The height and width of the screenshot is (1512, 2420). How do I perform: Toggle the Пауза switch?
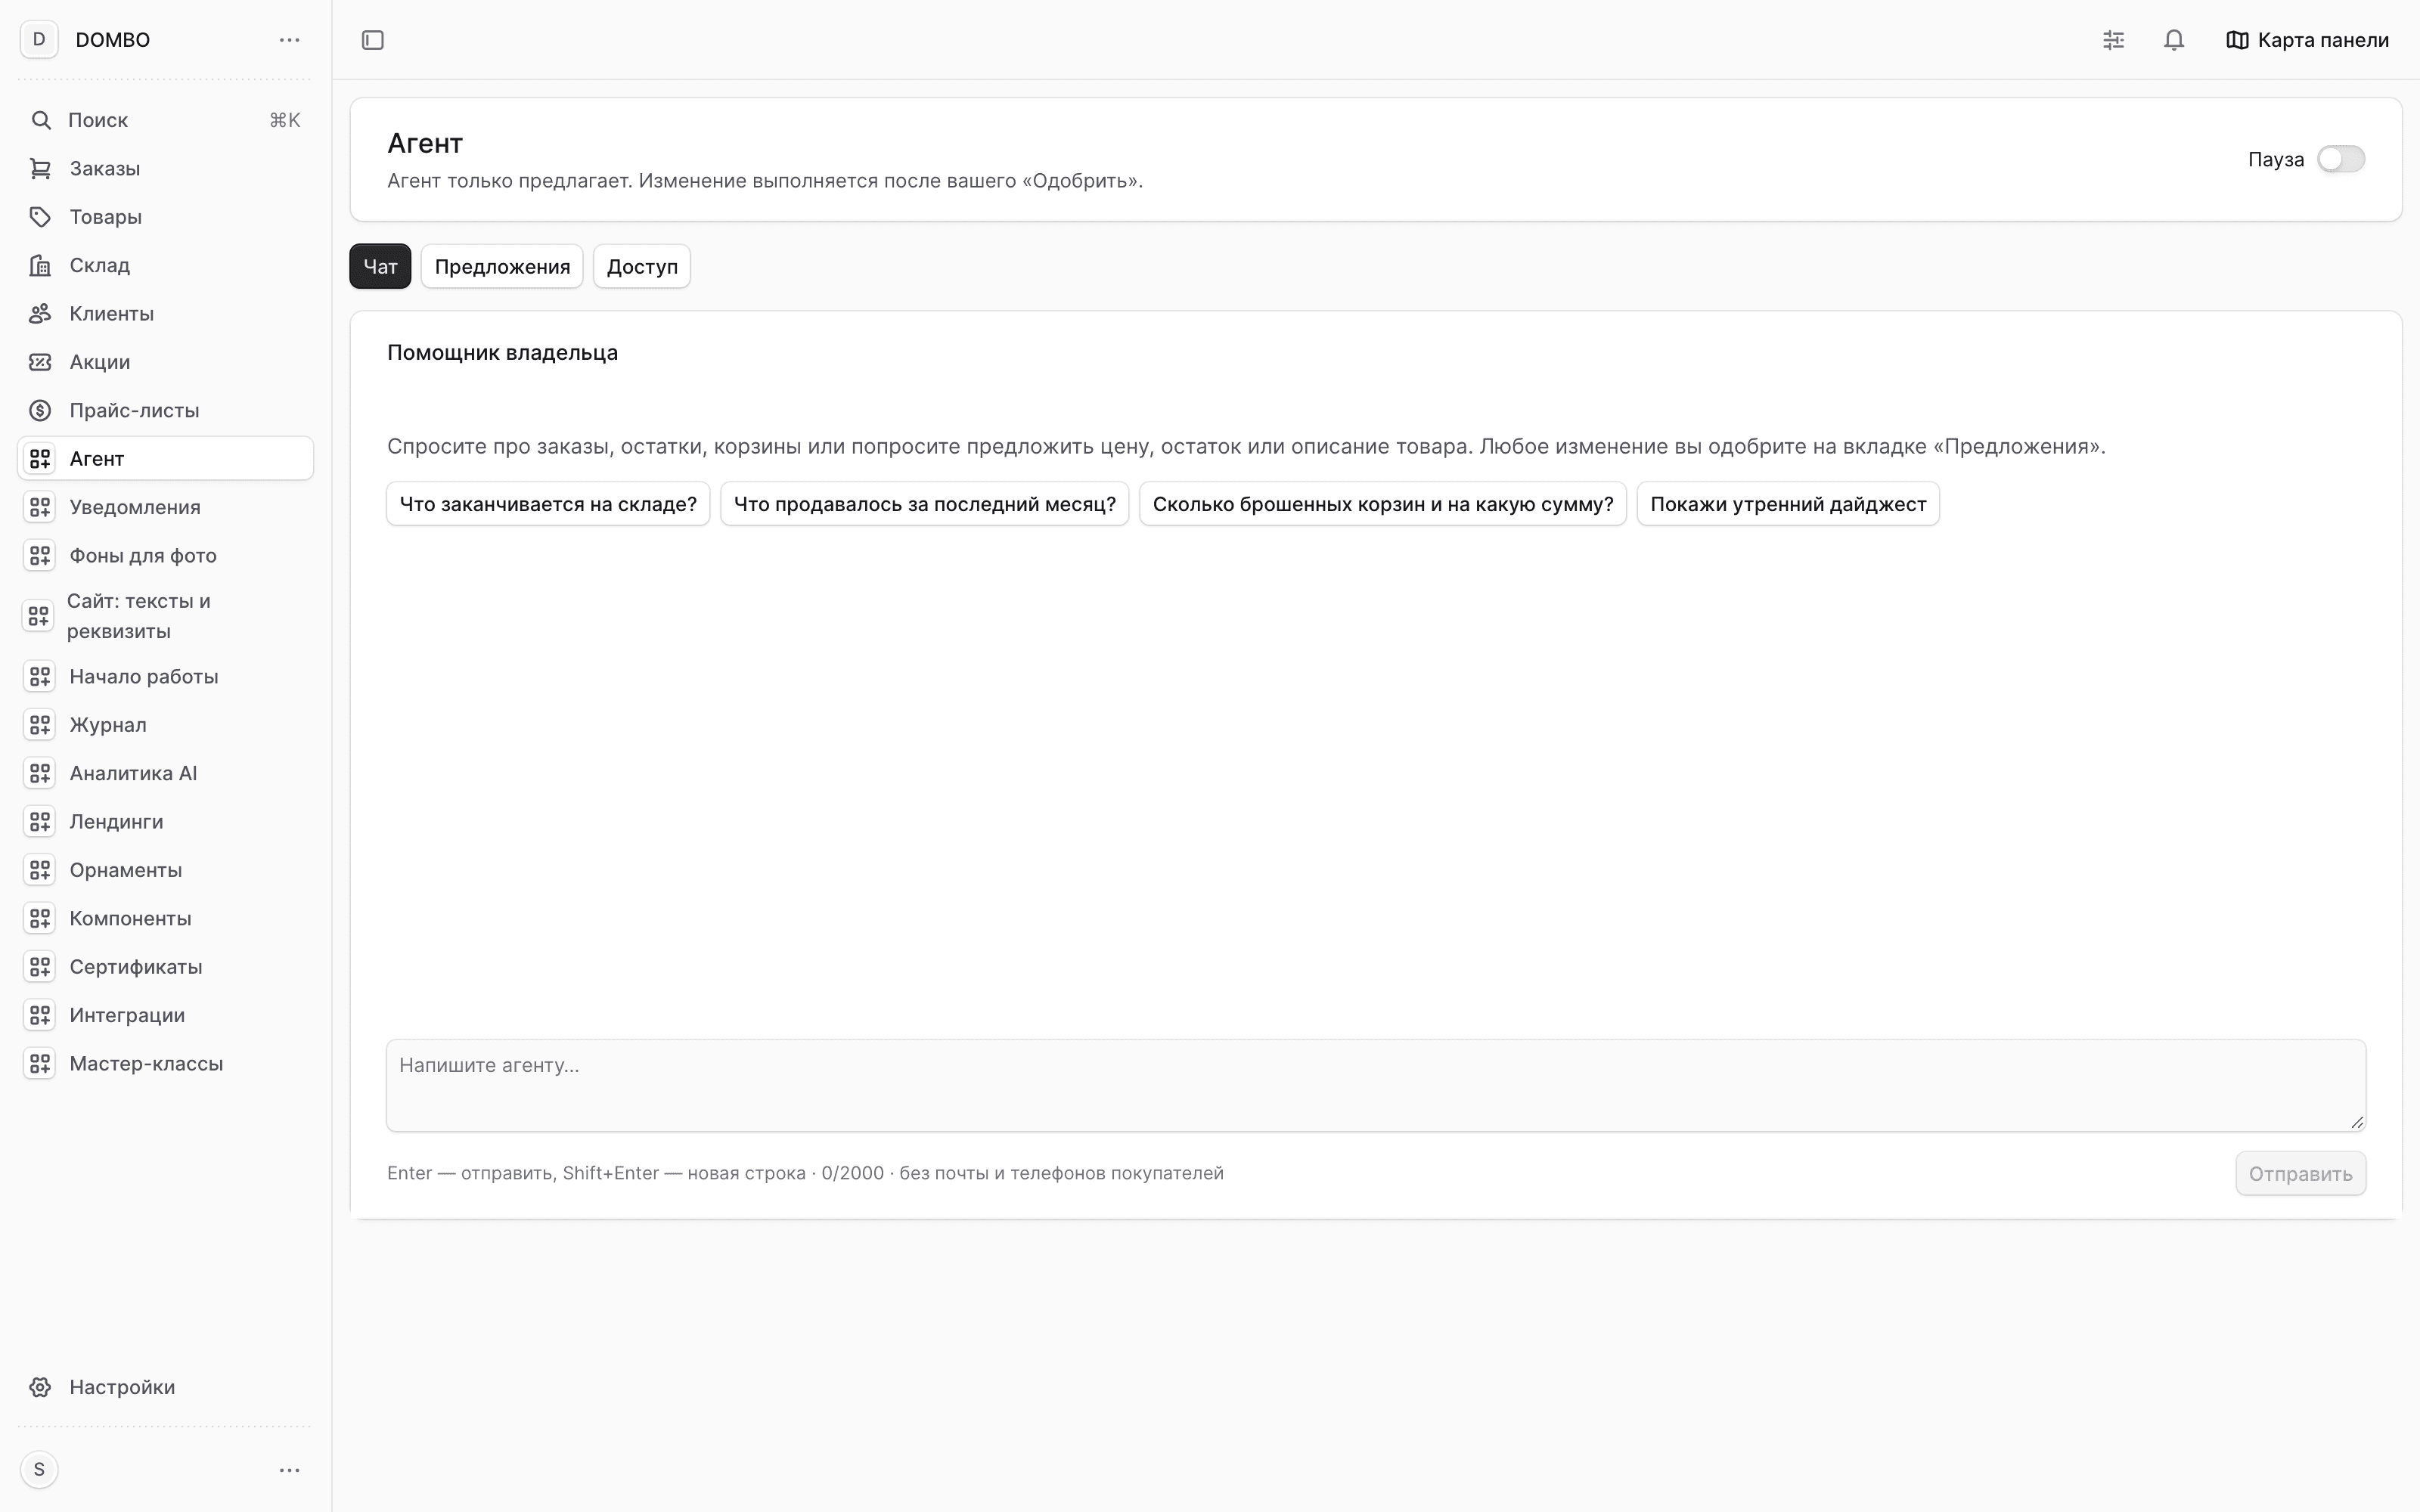tap(2341, 159)
